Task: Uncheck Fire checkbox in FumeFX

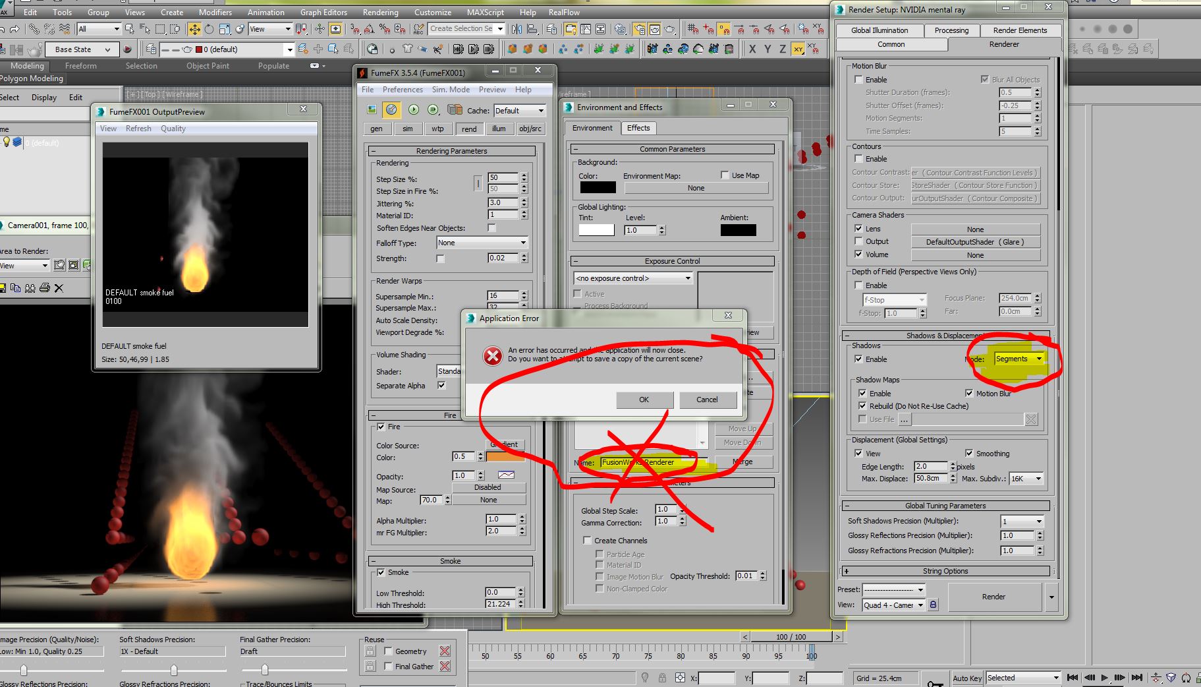Action: pyautogui.click(x=381, y=427)
